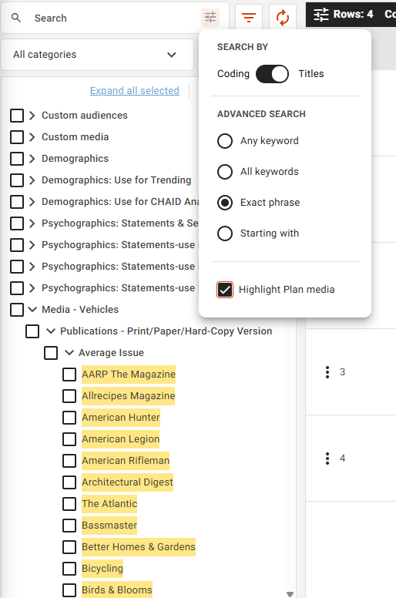The height and width of the screenshot is (598, 396).
Task: Click the search magnifier icon
Action: [x=16, y=18]
